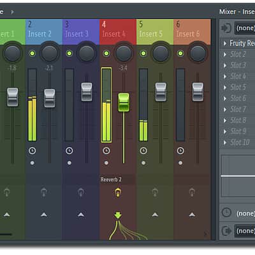This screenshot has width=255, height=255.
Task: Mute Insert 5 with its green LED
Action: click(x=143, y=53)
